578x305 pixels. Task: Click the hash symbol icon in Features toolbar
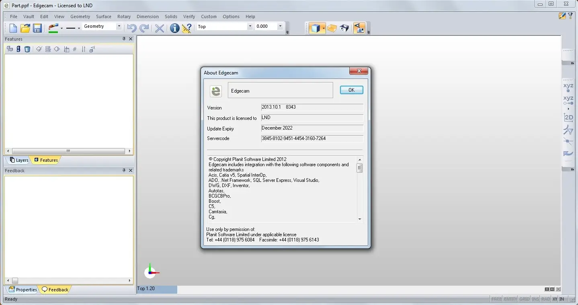pos(75,49)
